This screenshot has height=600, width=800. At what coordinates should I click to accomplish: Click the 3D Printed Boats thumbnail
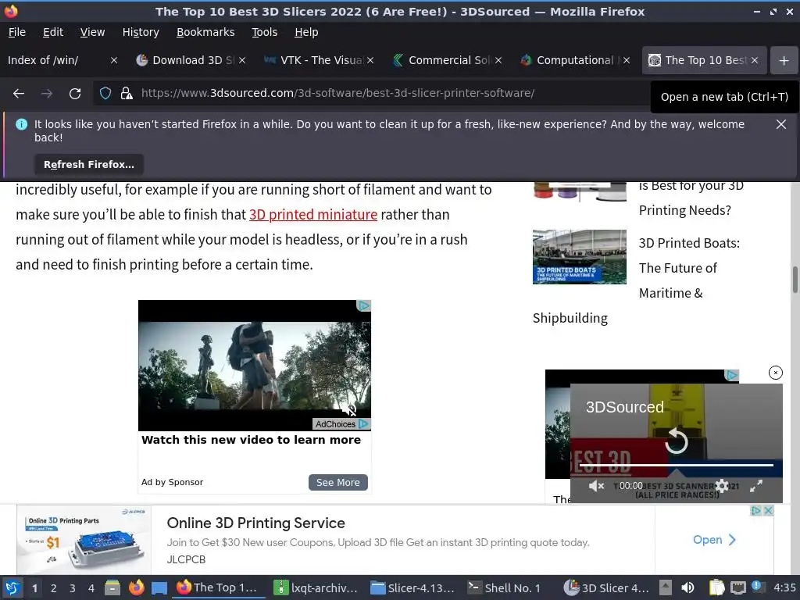pos(579,256)
